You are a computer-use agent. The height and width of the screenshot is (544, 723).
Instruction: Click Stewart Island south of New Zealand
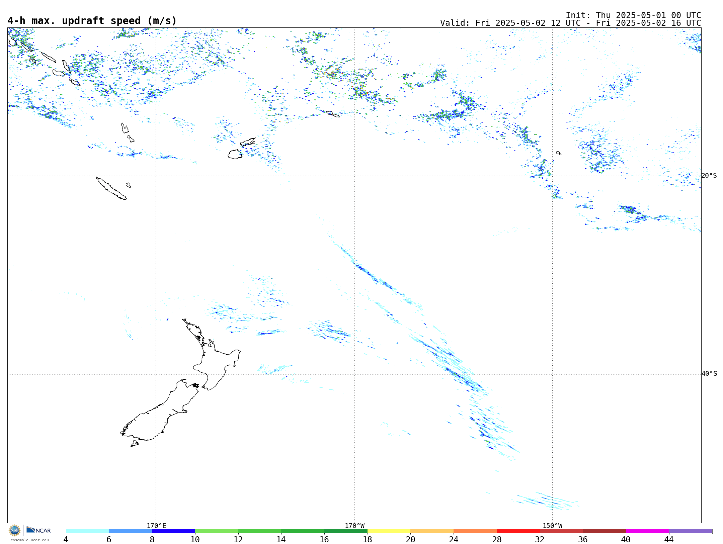coord(135,444)
